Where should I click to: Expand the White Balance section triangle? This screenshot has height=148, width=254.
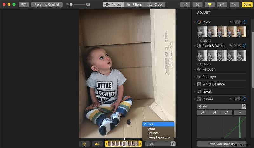point(195,84)
